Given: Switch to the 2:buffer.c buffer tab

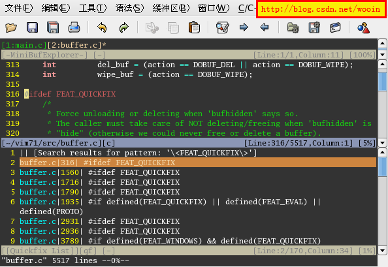Looking at the screenshot, I should coord(74,45).
